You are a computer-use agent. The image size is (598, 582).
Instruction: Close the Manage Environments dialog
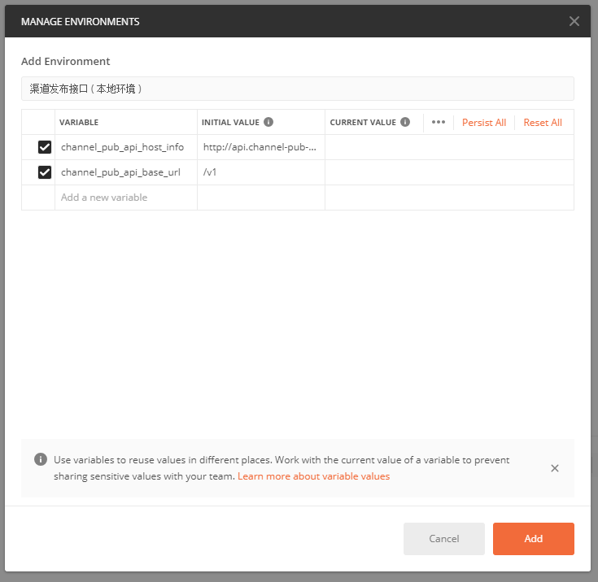574,22
